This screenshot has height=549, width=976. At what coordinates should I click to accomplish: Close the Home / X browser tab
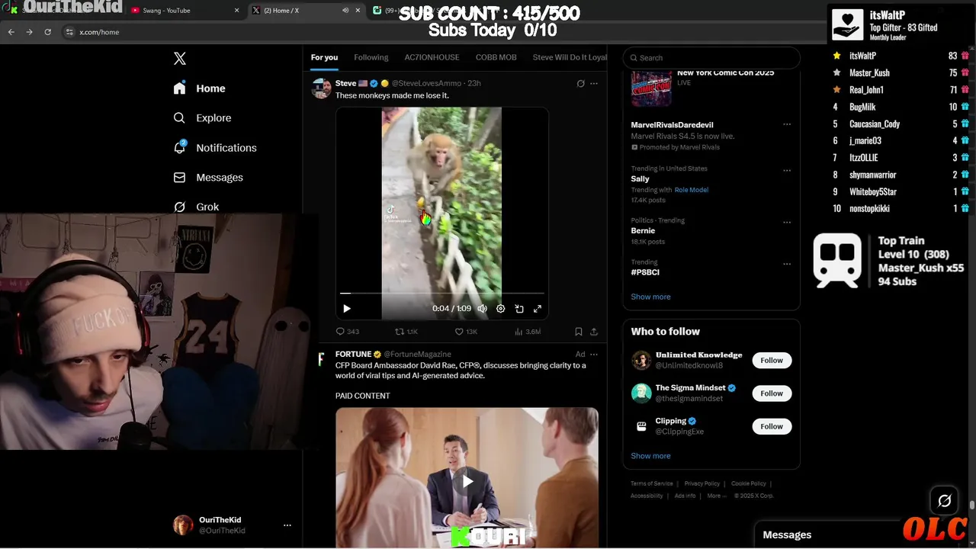(359, 11)
